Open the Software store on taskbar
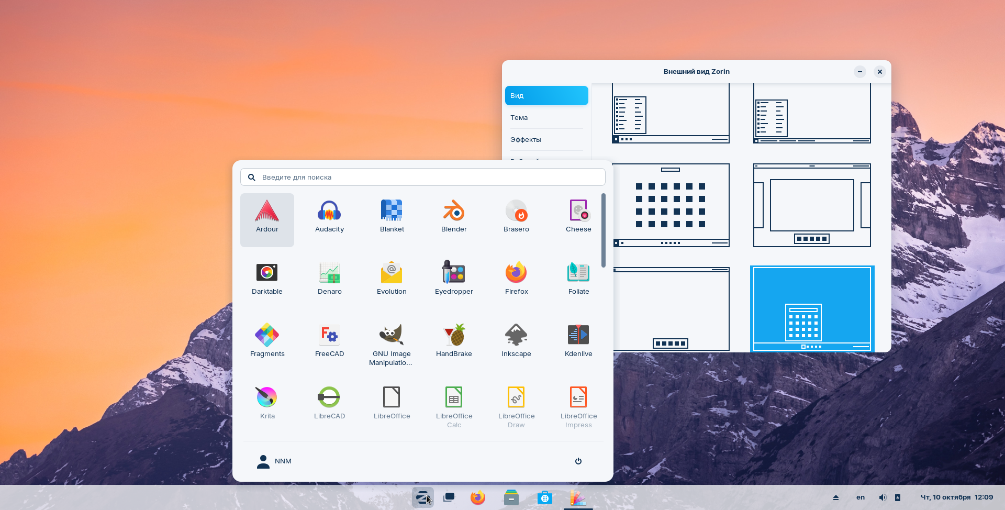 (x=545, y=497)
